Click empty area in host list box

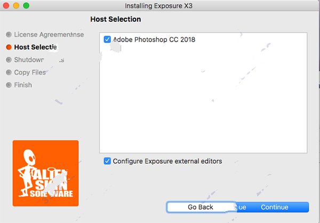(x=203, y=102)
